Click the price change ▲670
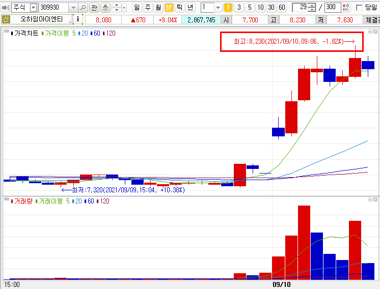380x289 pixels. pyautogui.click(x=138, y=20)
